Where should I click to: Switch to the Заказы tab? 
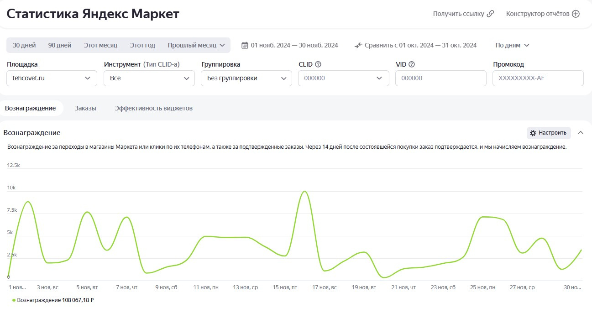pos(85,108)
